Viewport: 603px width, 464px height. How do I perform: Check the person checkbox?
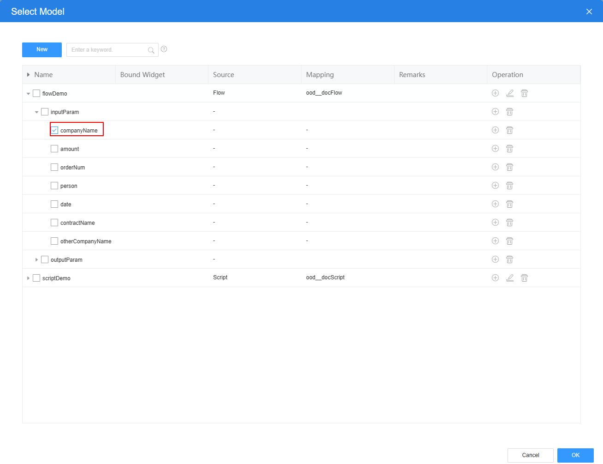click(x=54, y=186)
